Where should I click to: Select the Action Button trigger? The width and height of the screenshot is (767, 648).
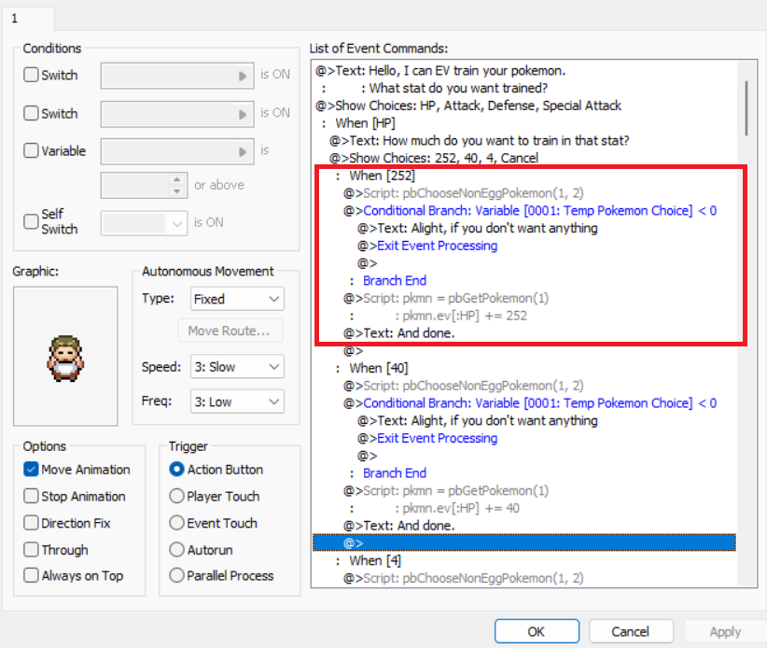coord(176,470)
